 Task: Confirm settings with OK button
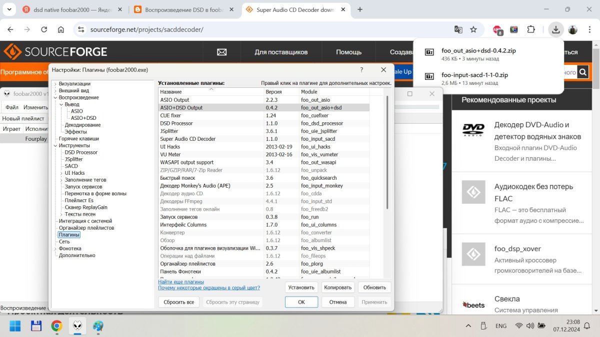point(301,302)
